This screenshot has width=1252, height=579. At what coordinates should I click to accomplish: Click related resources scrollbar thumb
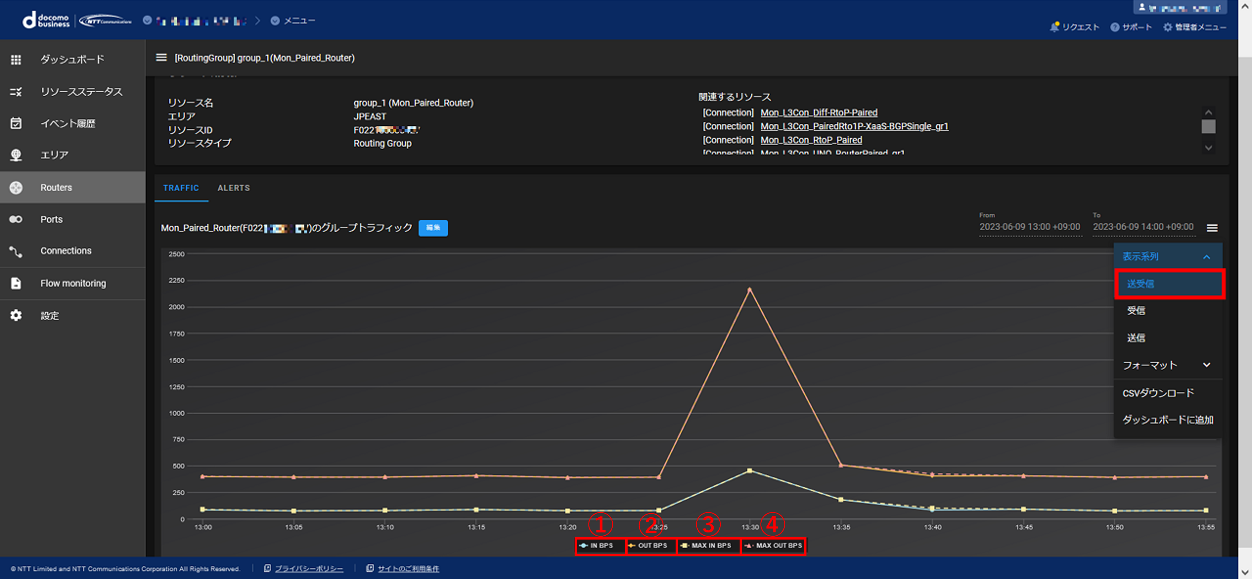tap(1208, 127)
